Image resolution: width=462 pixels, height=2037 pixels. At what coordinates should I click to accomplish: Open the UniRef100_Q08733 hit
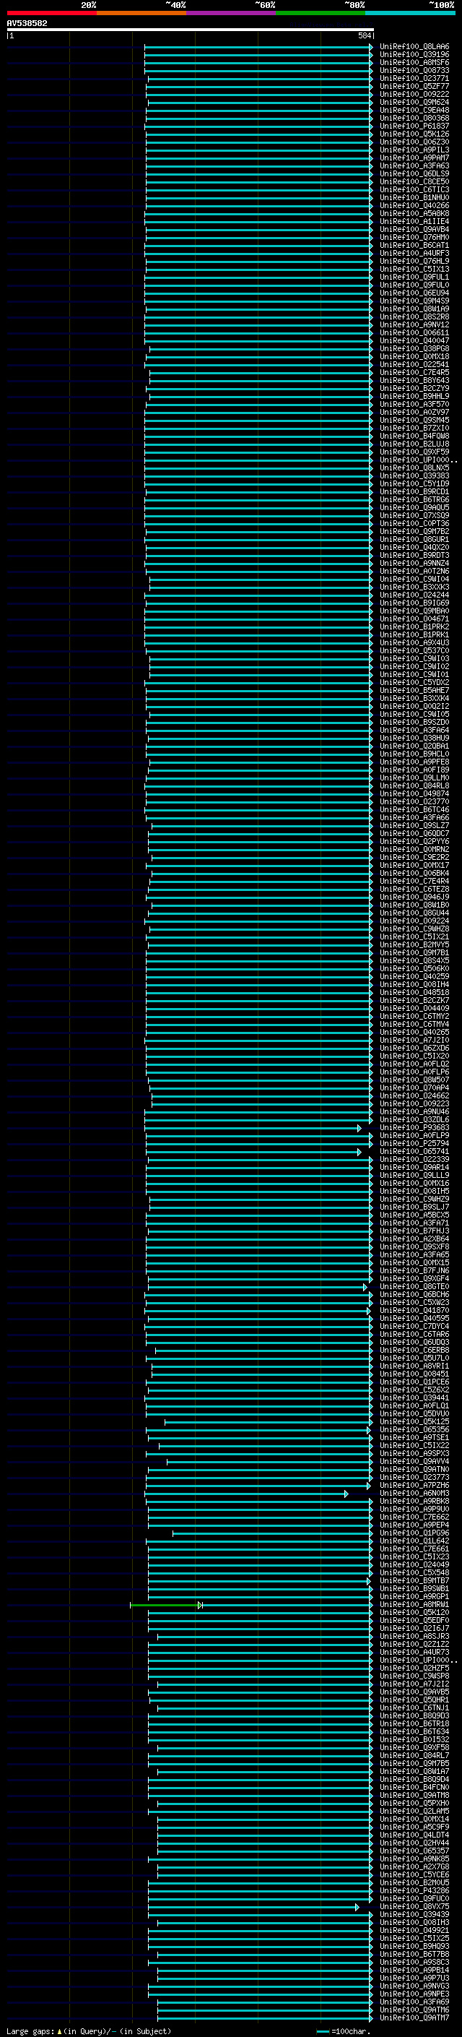(414, 70)
